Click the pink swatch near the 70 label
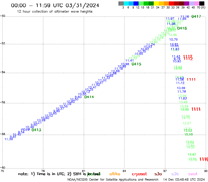Screen dimensions: 208x182 196,3
